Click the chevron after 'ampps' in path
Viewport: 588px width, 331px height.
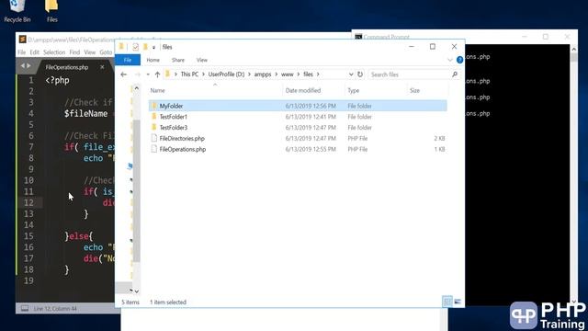tap(277, 74)
